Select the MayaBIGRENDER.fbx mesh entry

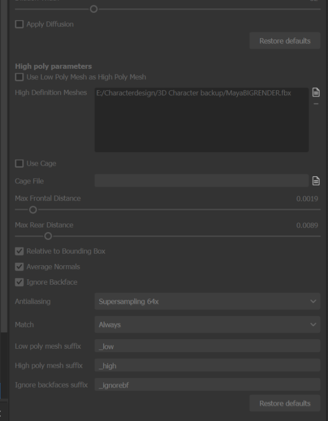click(195, 93)
